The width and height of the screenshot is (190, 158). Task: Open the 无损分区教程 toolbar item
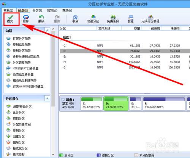[x=150, y=19]
